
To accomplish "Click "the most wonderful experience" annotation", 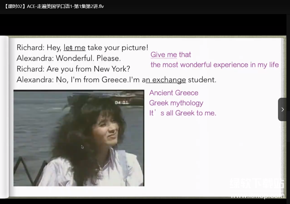I will click(215, 65).
